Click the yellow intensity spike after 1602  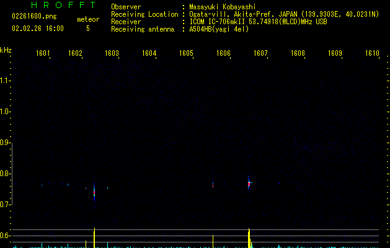click(94, 237)
